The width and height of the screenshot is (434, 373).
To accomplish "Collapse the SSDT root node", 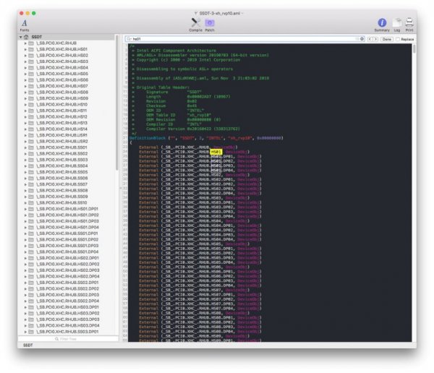I will tap(20, 36).
